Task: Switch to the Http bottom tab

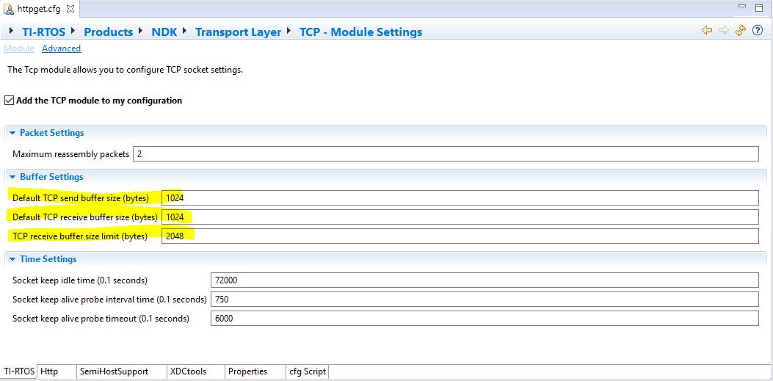Action: point(49,371)
